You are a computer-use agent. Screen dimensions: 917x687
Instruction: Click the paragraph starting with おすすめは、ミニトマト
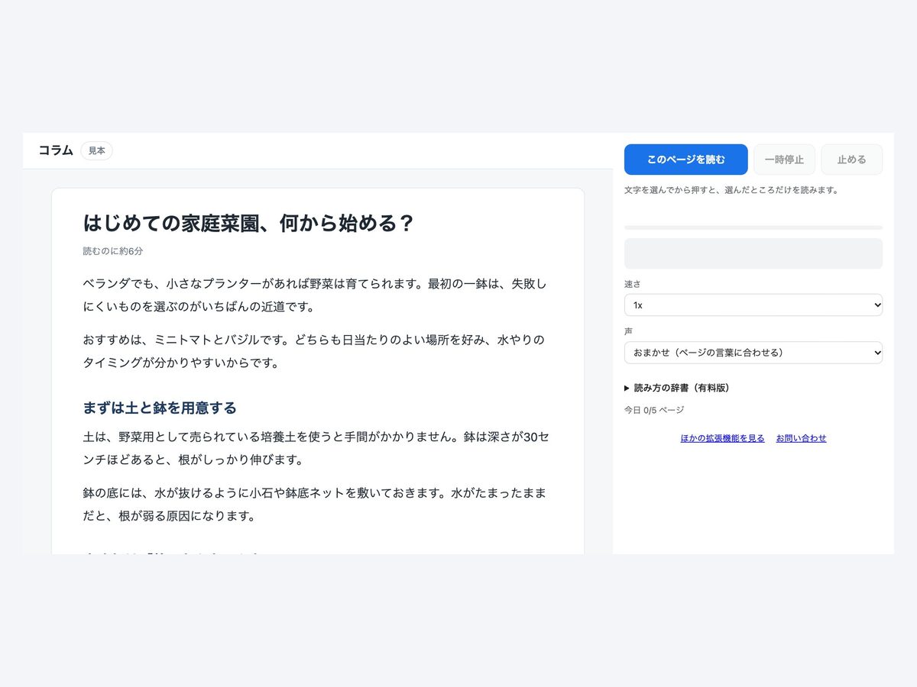click(x=313, y=351)
